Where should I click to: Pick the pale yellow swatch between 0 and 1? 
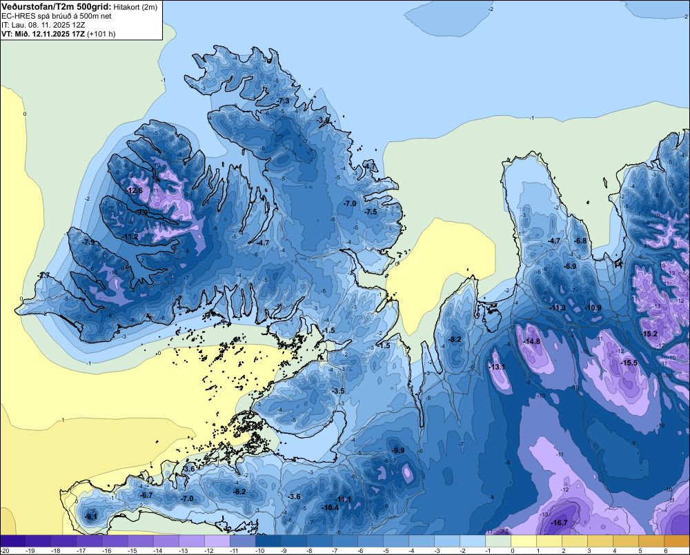(x=525, y=541)
